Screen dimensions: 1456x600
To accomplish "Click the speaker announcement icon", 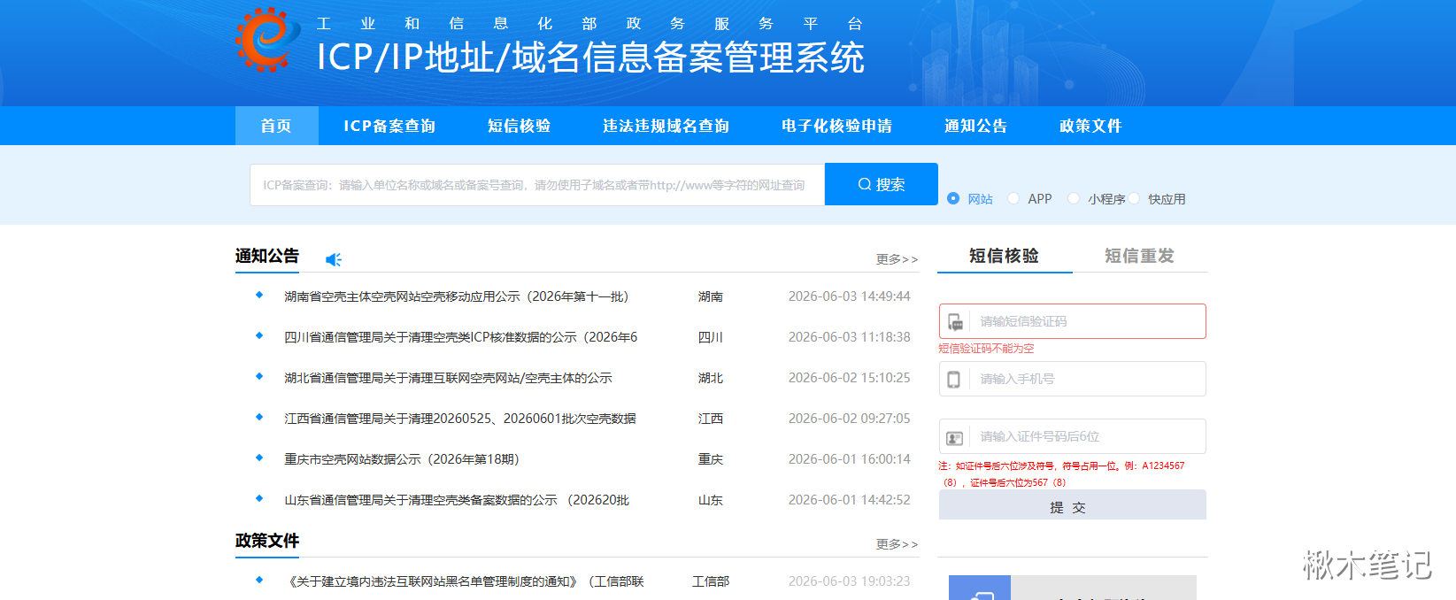I will click(333, 259).
